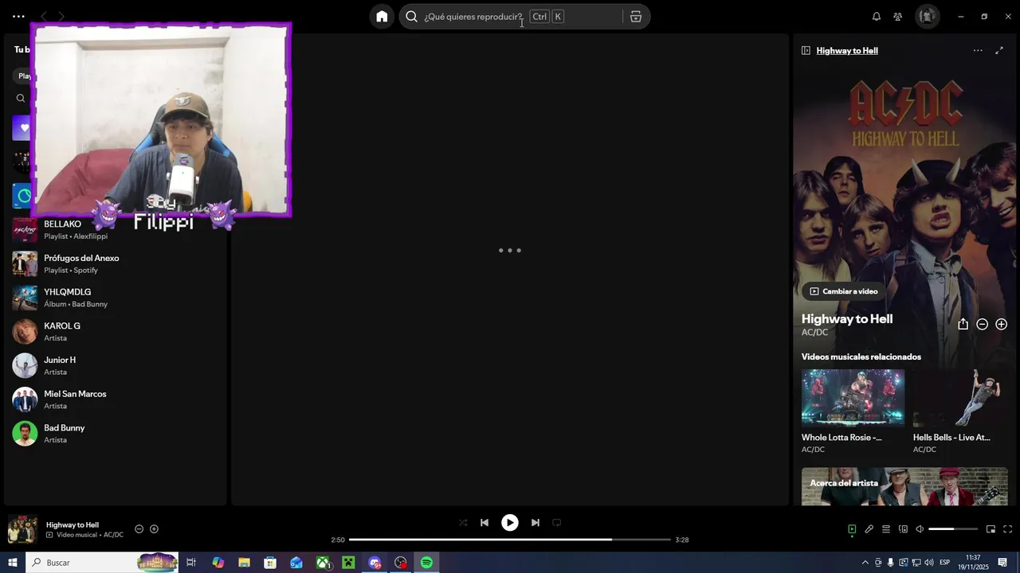1020x573 pixels.
Task: Open the Browse icon in the search bar
Action: click(x=636, y=17)
